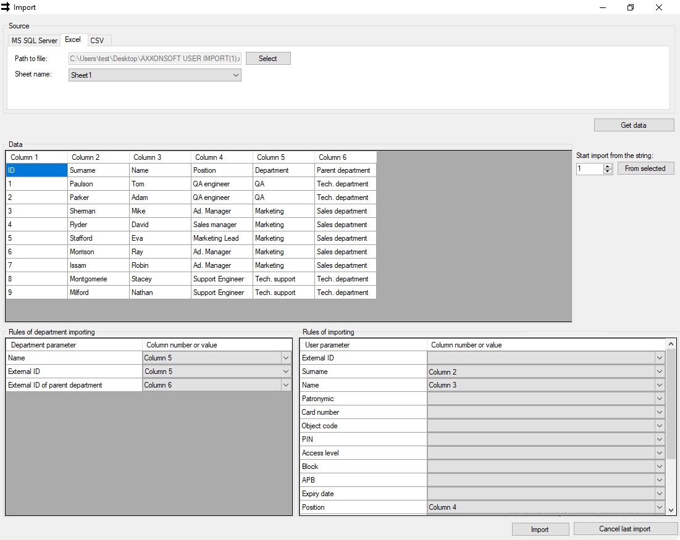The width and height of the screenshot is (680, 540).
Task: Click the Select file button
Action: [268, 59]
